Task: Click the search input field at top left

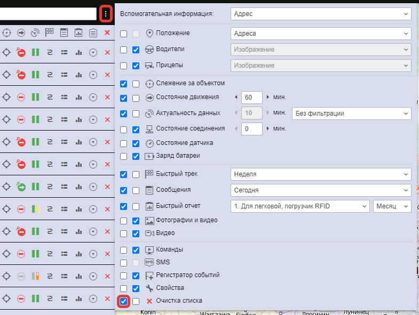Action: [48, 14]
